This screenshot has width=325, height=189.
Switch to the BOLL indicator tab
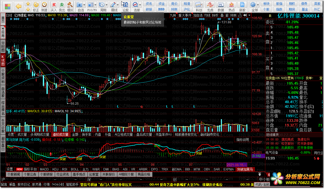tap(75, 169)
